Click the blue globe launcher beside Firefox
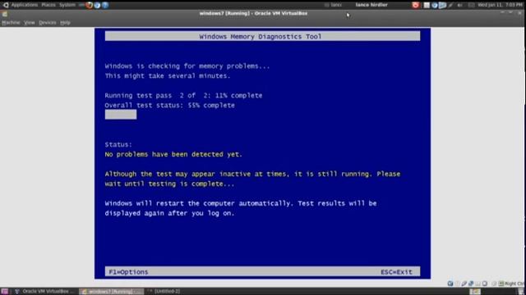This screenshot has height=295, width=526. point(97,5)
